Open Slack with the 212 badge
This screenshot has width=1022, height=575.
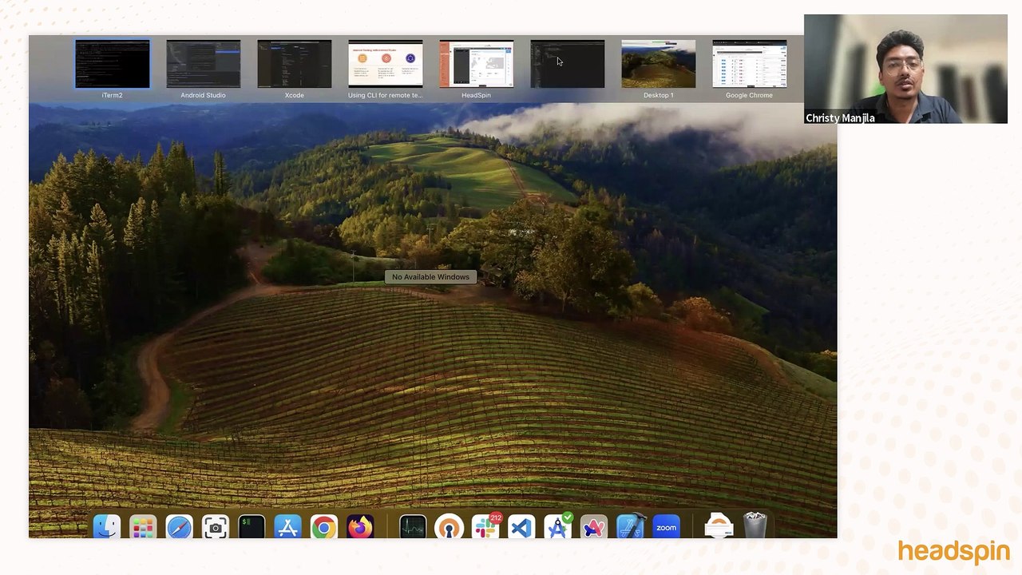pyautogui.click(x=485, y=527)
